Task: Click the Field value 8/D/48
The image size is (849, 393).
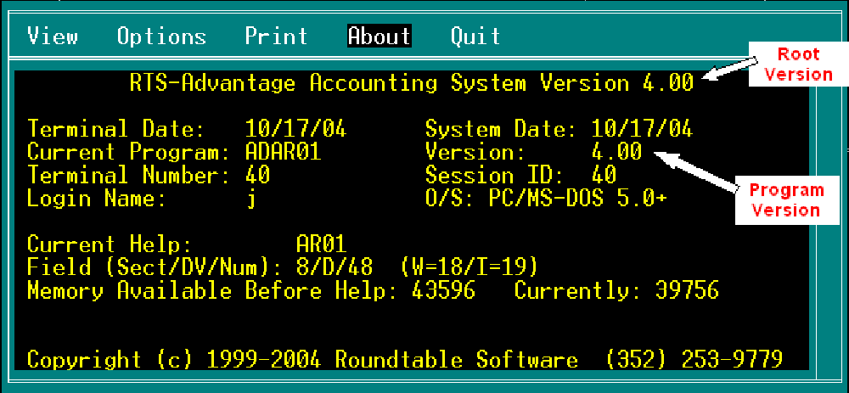Action: 334,267
